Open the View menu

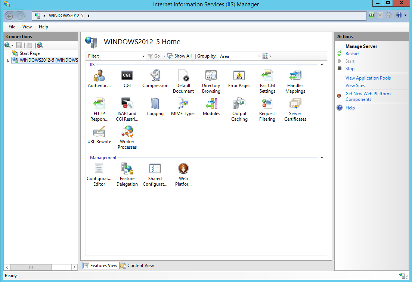point(27,27)
